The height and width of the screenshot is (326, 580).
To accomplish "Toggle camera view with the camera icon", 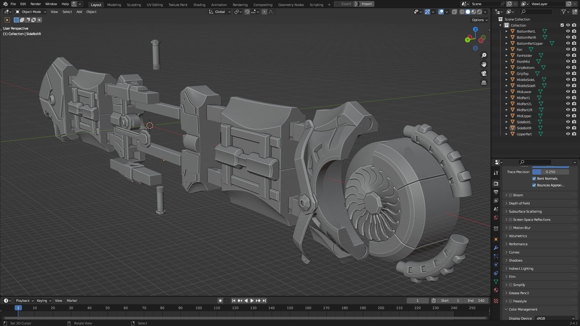I will (x=484, y=73).
